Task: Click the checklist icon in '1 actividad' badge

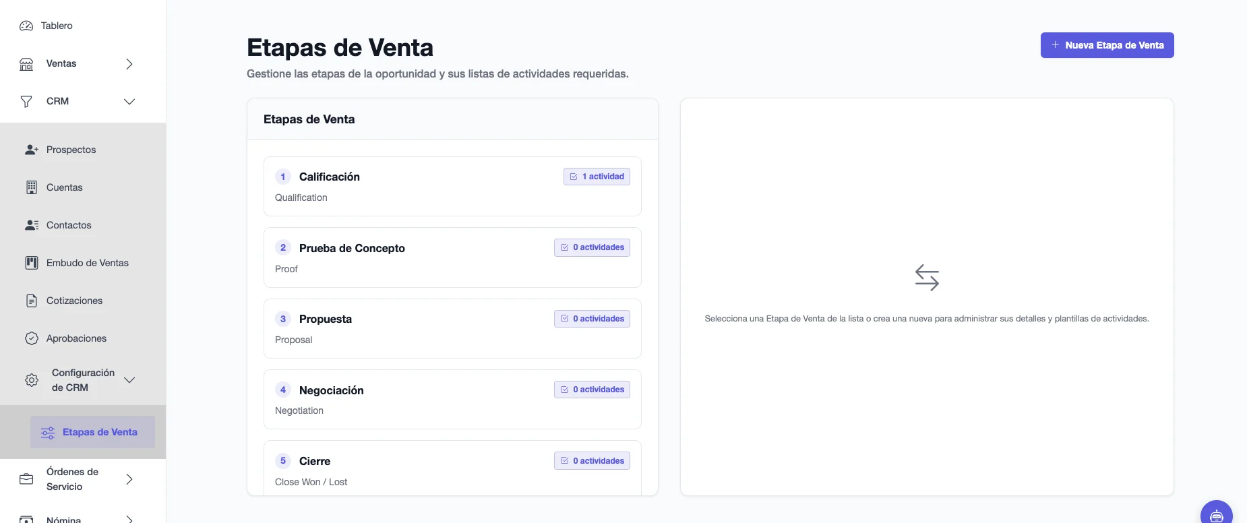Action: click(x=574, y=177)
